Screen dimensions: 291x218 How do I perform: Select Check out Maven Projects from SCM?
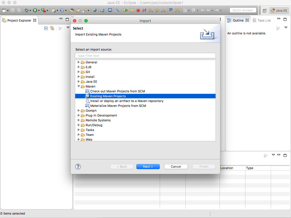[x=117, y=91]
